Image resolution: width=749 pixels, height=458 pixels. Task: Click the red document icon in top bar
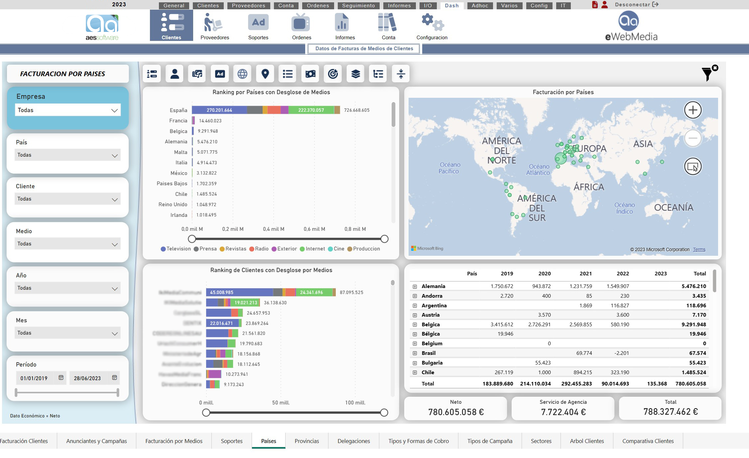pos(595,5)
